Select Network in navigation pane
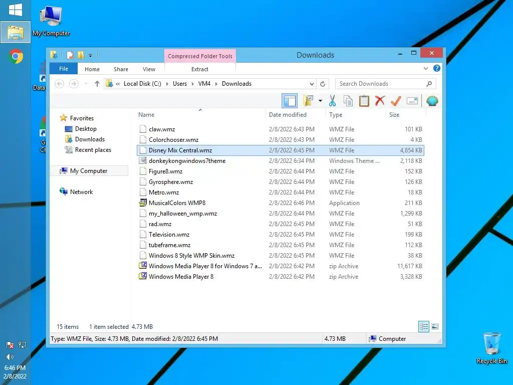This screenshot has height=385, width=513. [81, 192]
